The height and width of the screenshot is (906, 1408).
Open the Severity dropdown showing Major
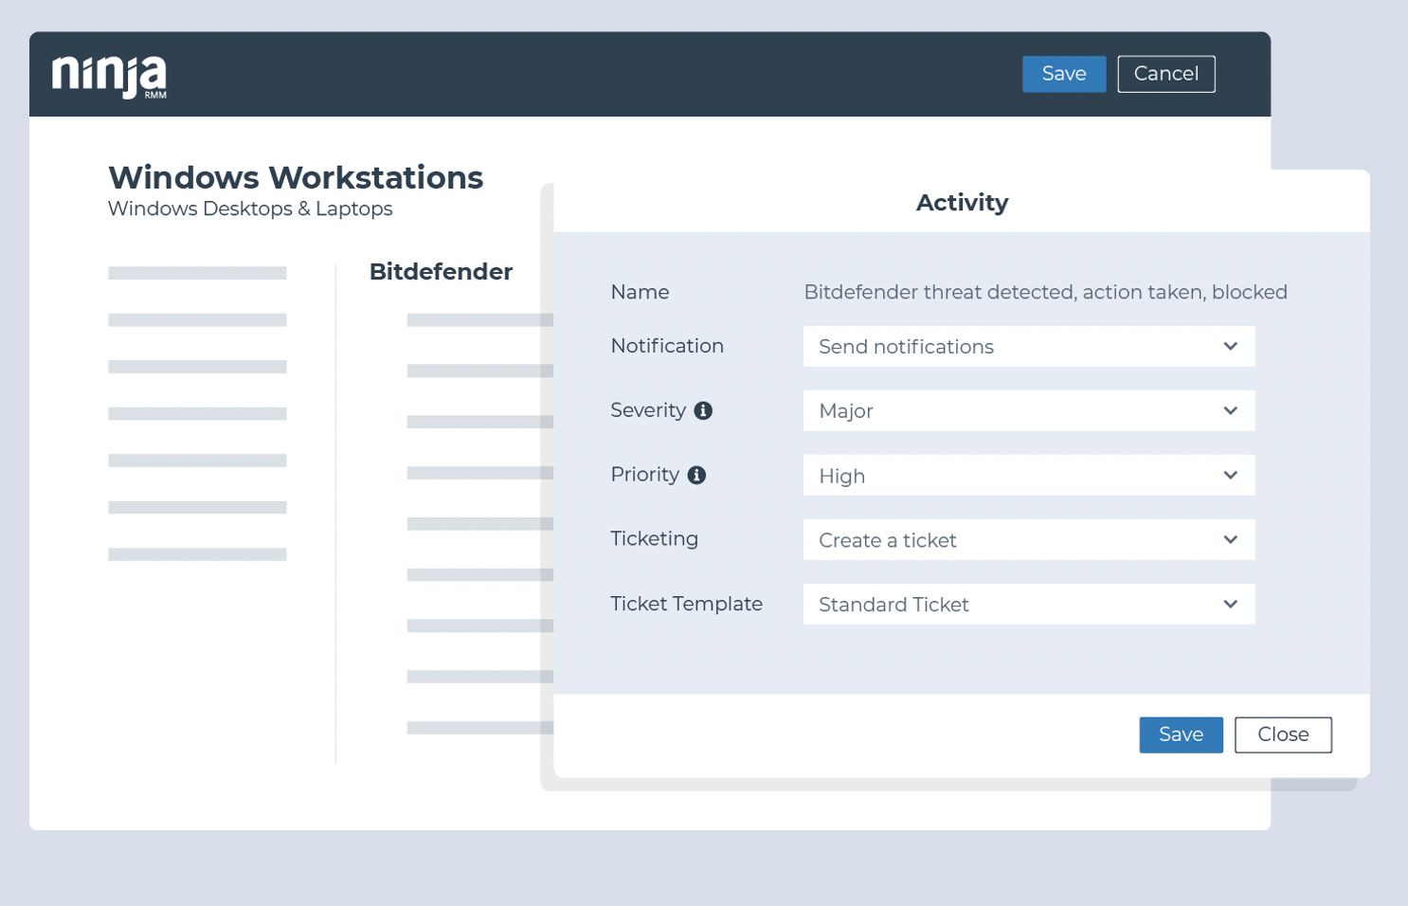(x=1028, y=410)
